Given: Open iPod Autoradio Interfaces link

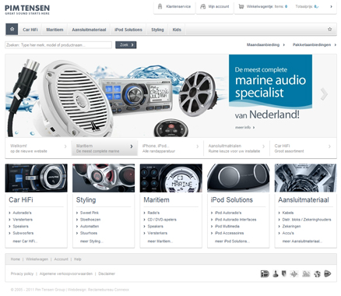Looking at the screenshot, I should (235, 220).
